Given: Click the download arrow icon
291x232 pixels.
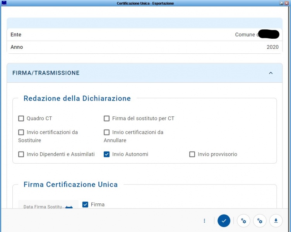Looking at the screenshot, I should 276,221.
